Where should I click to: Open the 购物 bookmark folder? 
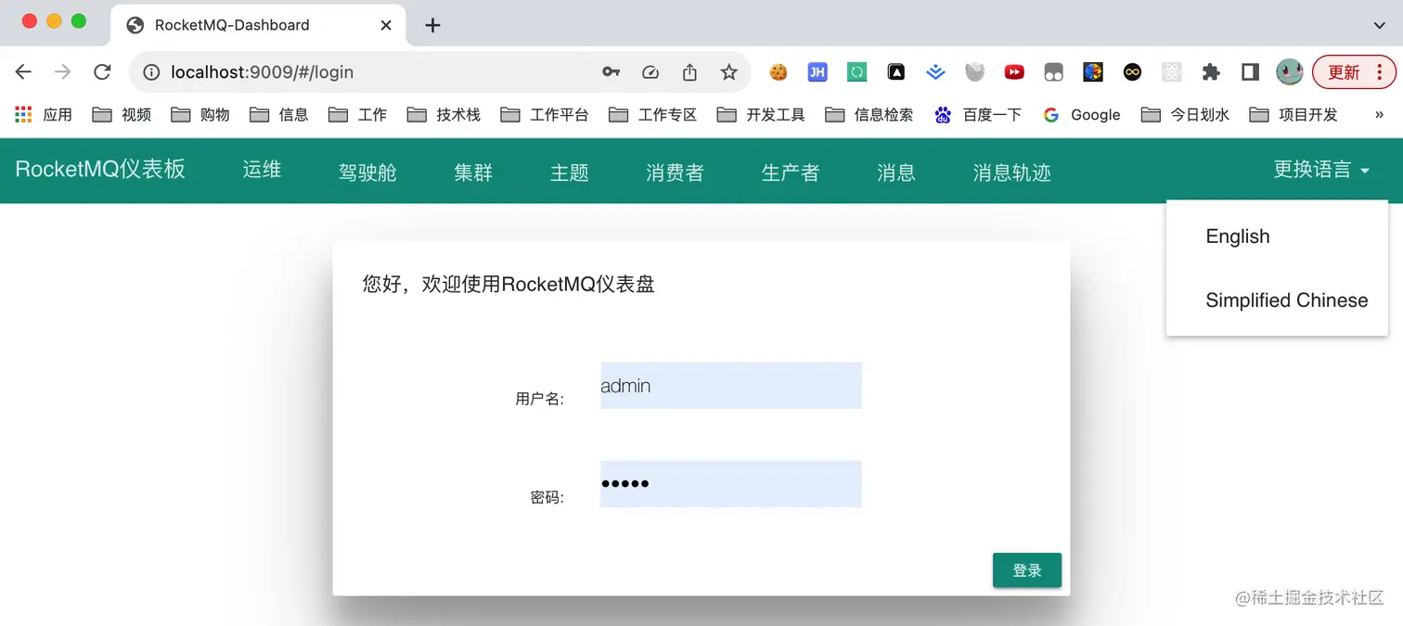click(x=201, y=115)
